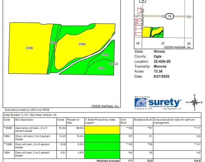Viewport: 205px width, 162px height.
Task: Click the green legend swatch for 199B row
Action: click(102, 146)
